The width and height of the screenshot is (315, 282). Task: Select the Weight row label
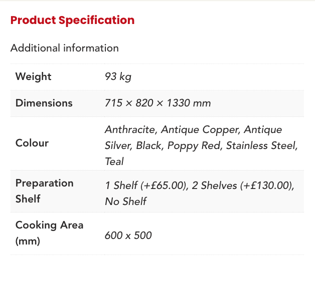[34, 76]
